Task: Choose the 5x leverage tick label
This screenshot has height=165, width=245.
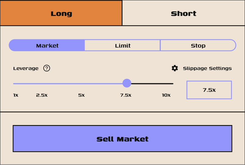Action: click(81, 95)
